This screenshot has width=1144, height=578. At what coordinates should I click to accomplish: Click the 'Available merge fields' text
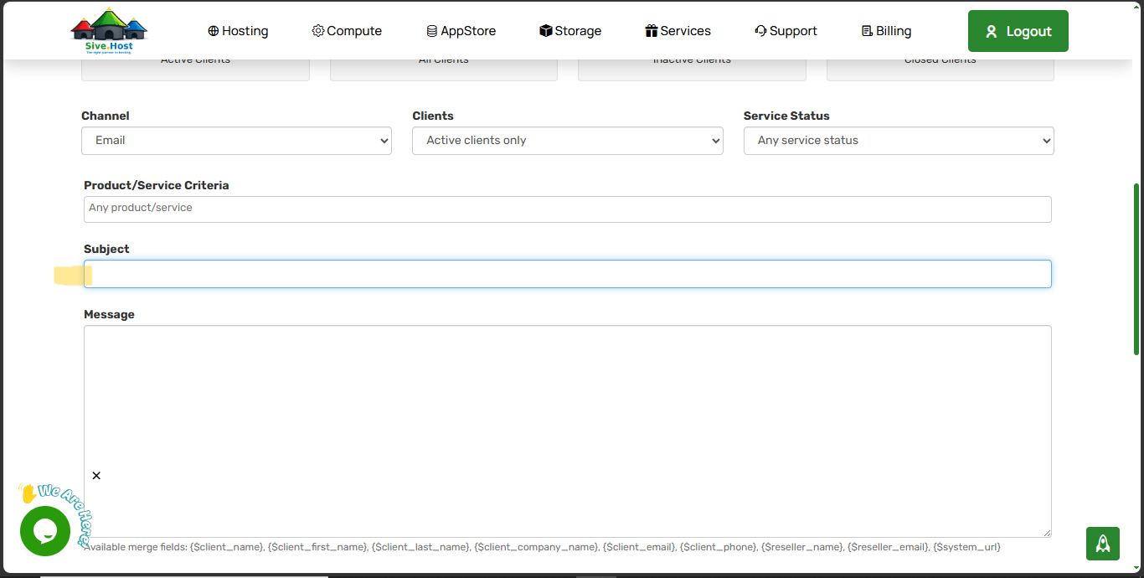542,547
